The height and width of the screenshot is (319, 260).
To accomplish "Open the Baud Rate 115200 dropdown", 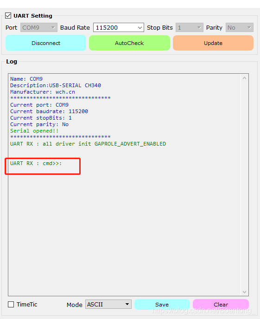I will [119, 27].
